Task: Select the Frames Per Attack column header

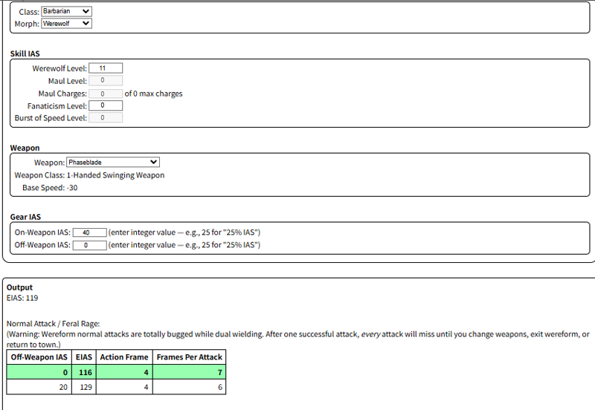Action: pyautogui.click(x=190, y=357)
